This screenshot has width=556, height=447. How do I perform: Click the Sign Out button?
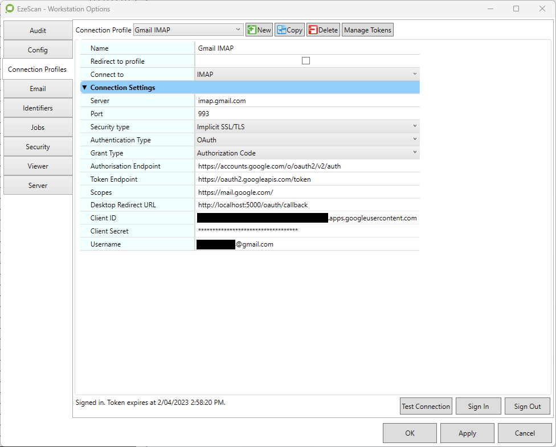tap(527, 407)
